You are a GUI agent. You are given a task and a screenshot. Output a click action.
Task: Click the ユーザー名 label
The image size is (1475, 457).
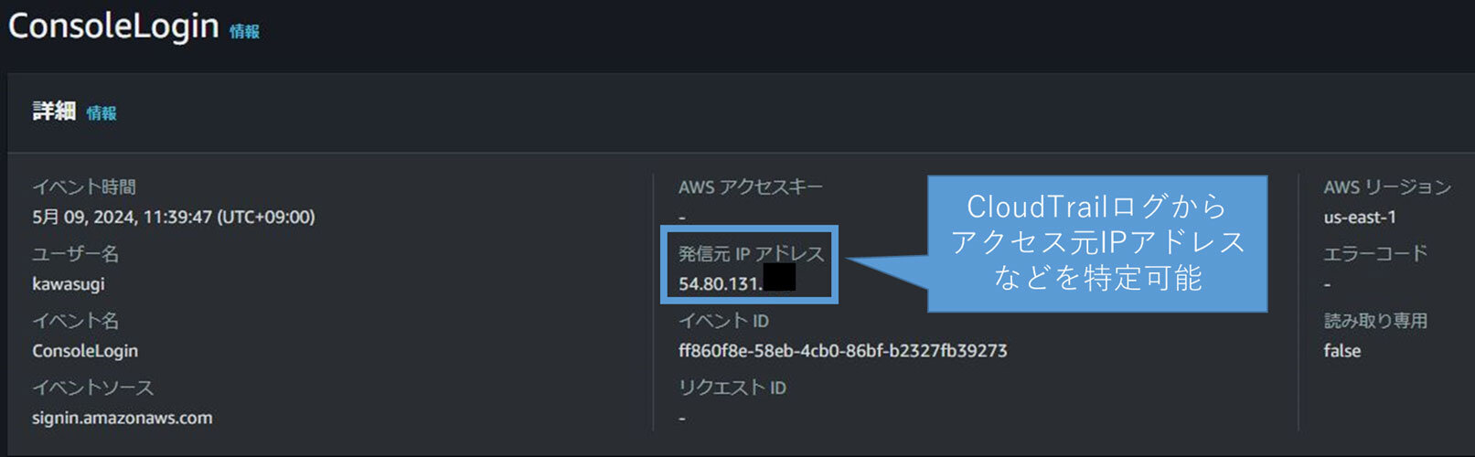pos(75,254)
